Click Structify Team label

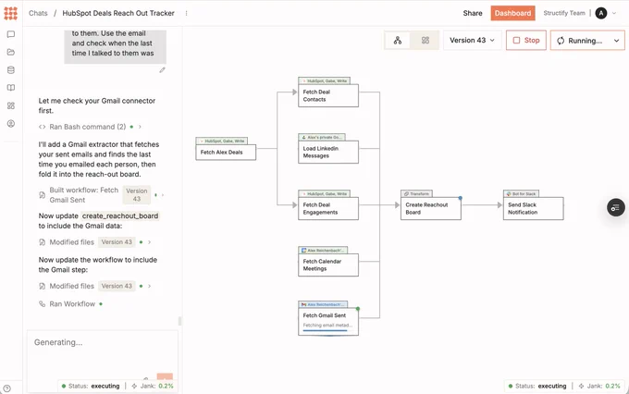click(564, 13)
